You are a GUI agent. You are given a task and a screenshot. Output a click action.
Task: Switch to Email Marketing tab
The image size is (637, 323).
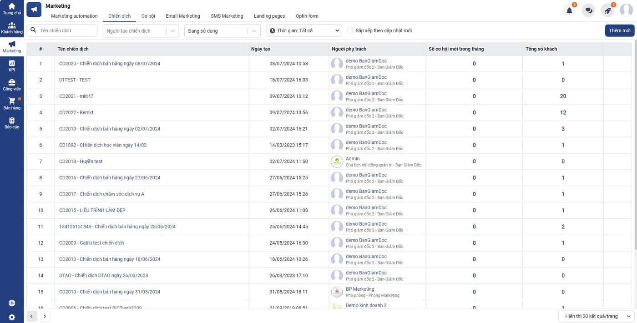coord(182,16)
